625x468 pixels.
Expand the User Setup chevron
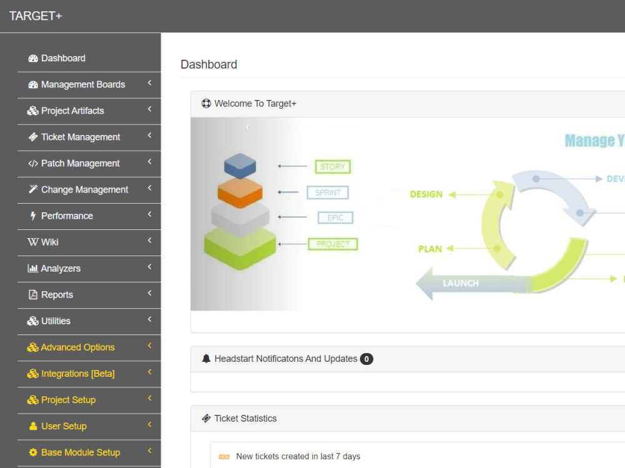(x=150, y=424)
